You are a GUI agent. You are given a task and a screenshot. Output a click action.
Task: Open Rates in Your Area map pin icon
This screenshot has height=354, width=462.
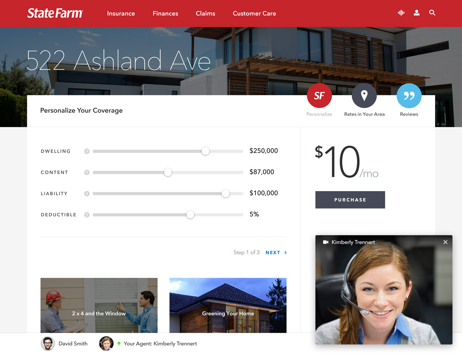click(x=364, y=95)
